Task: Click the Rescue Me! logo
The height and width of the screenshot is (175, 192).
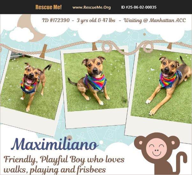Action: 48,7
